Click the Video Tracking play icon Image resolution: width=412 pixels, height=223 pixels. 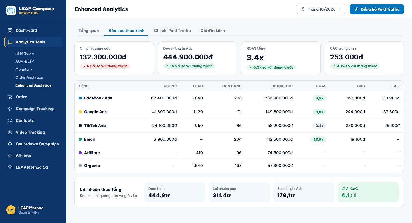tap(10, 132)
